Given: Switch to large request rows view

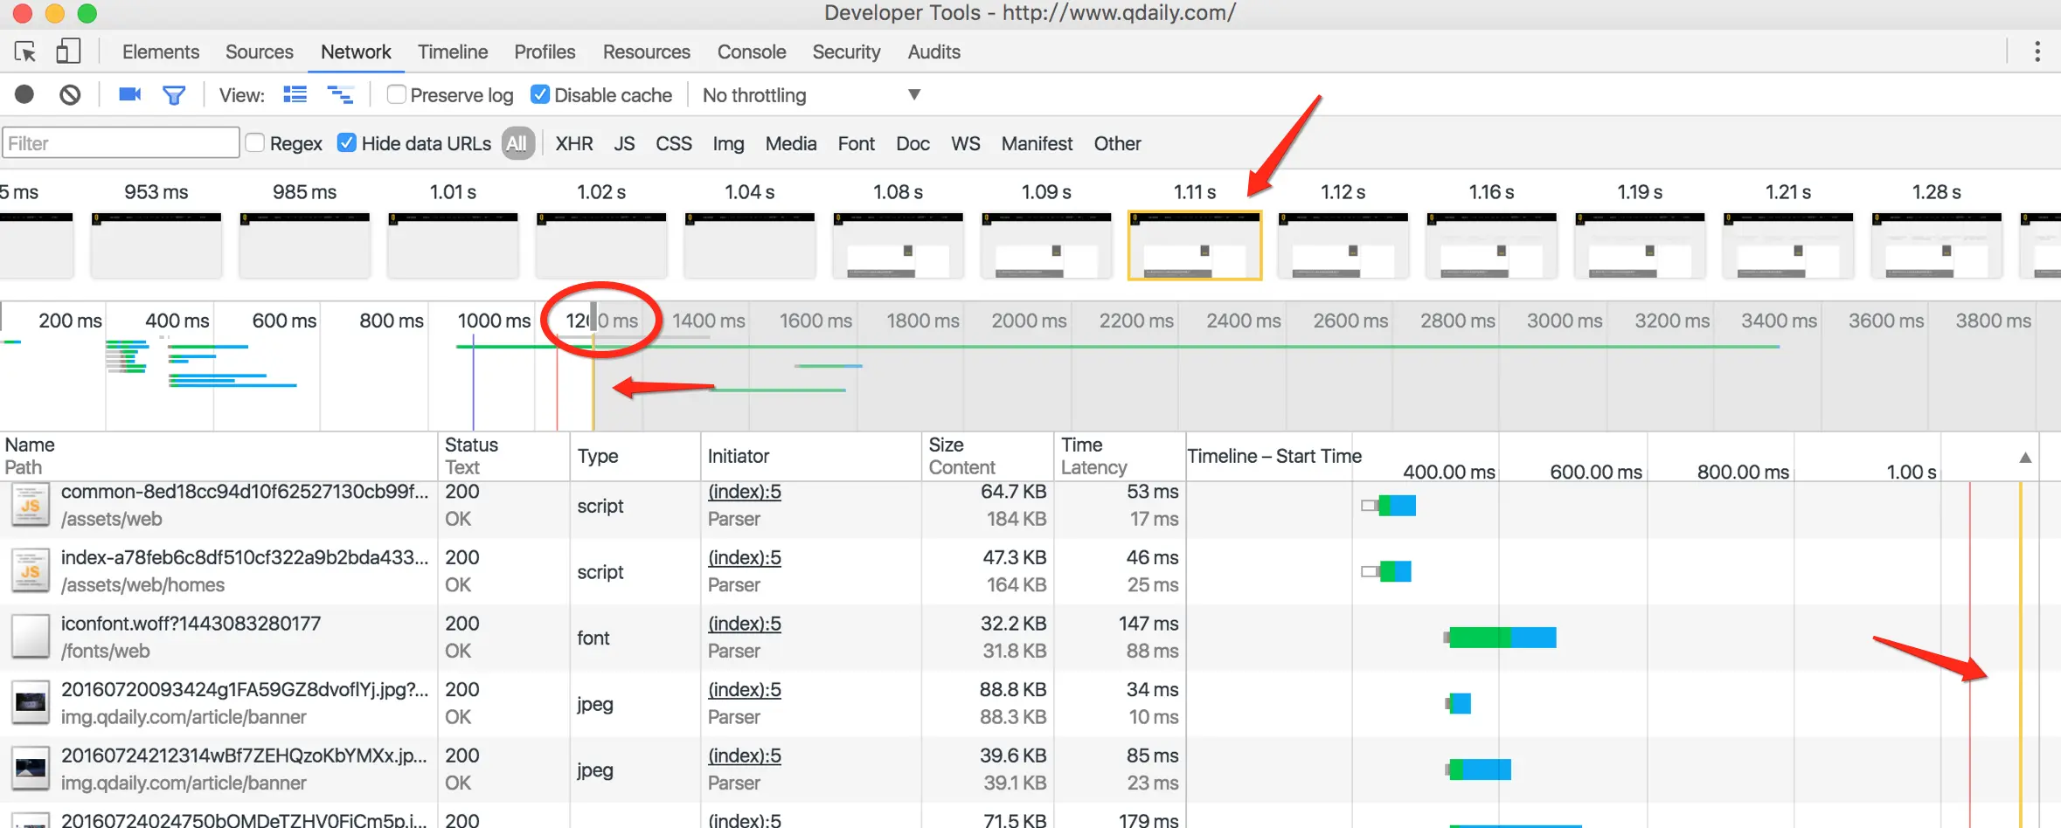Looking at the screenshot, I should [x=295, y=94].
